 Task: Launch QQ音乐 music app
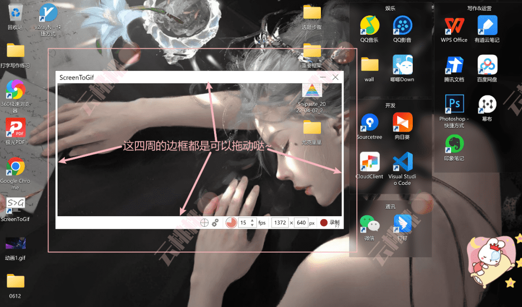point(370,25)
